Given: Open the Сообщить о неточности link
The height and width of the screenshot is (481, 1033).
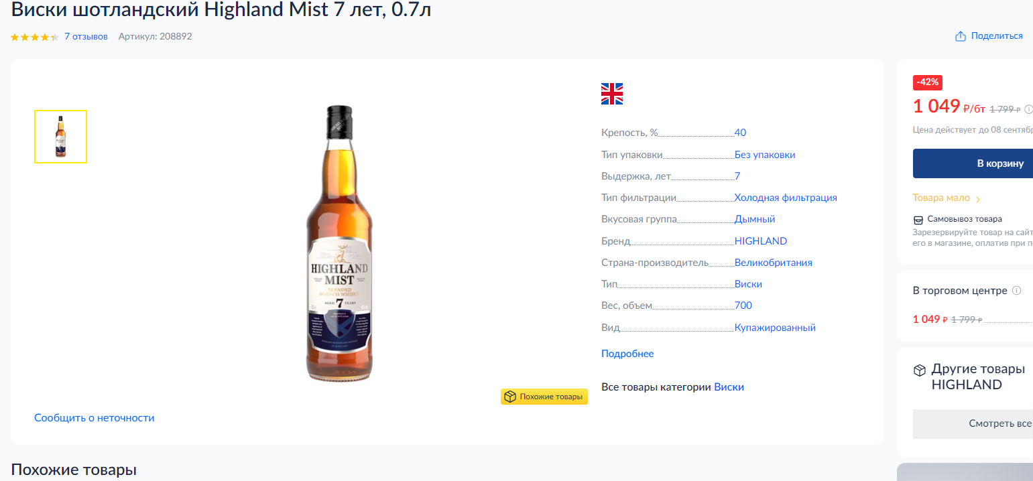Looking at the screenshot, I should tap(94, 418).
